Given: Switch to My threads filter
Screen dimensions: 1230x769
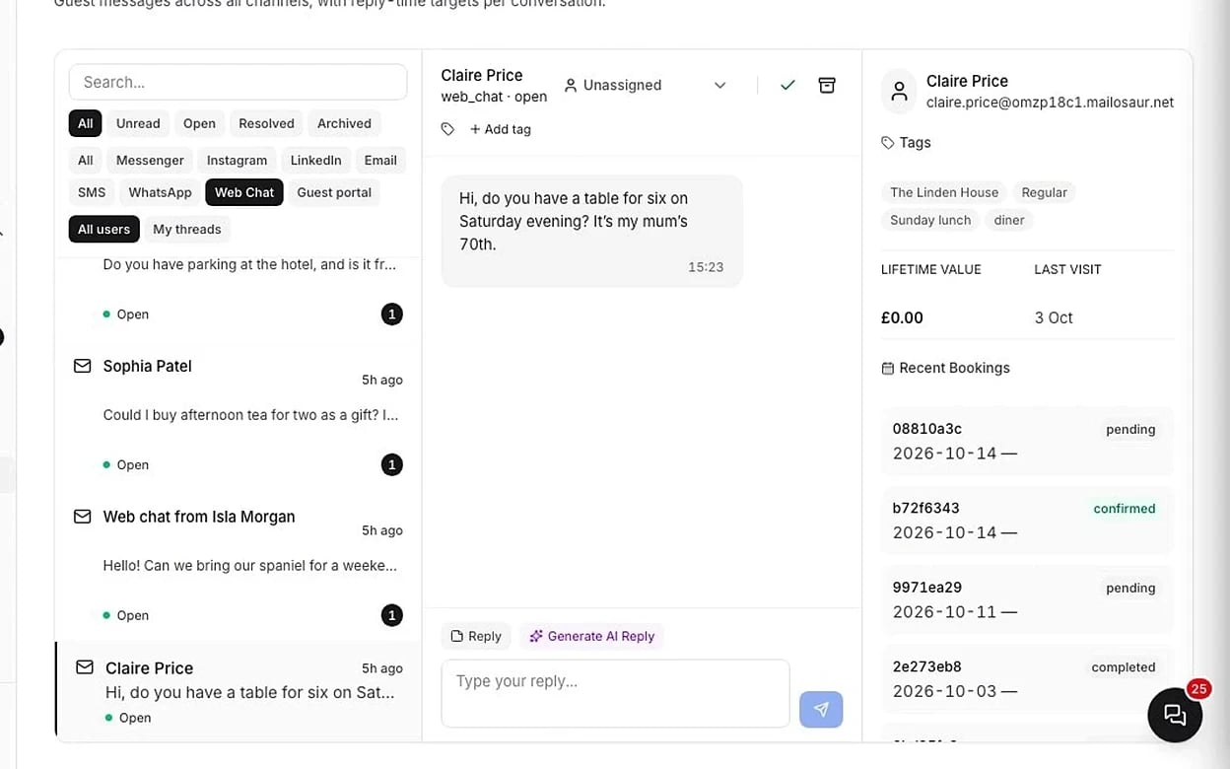Looking at the screenshot, I should (187, 229).
